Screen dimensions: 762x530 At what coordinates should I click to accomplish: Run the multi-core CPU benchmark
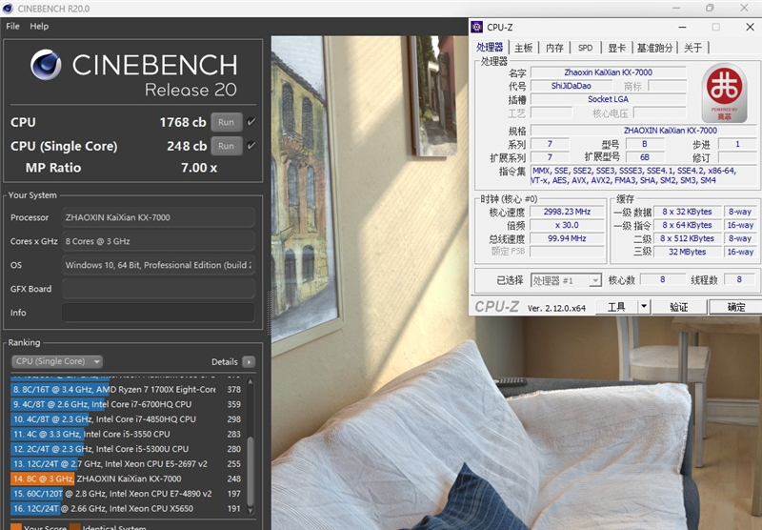(x=226, y=122)
